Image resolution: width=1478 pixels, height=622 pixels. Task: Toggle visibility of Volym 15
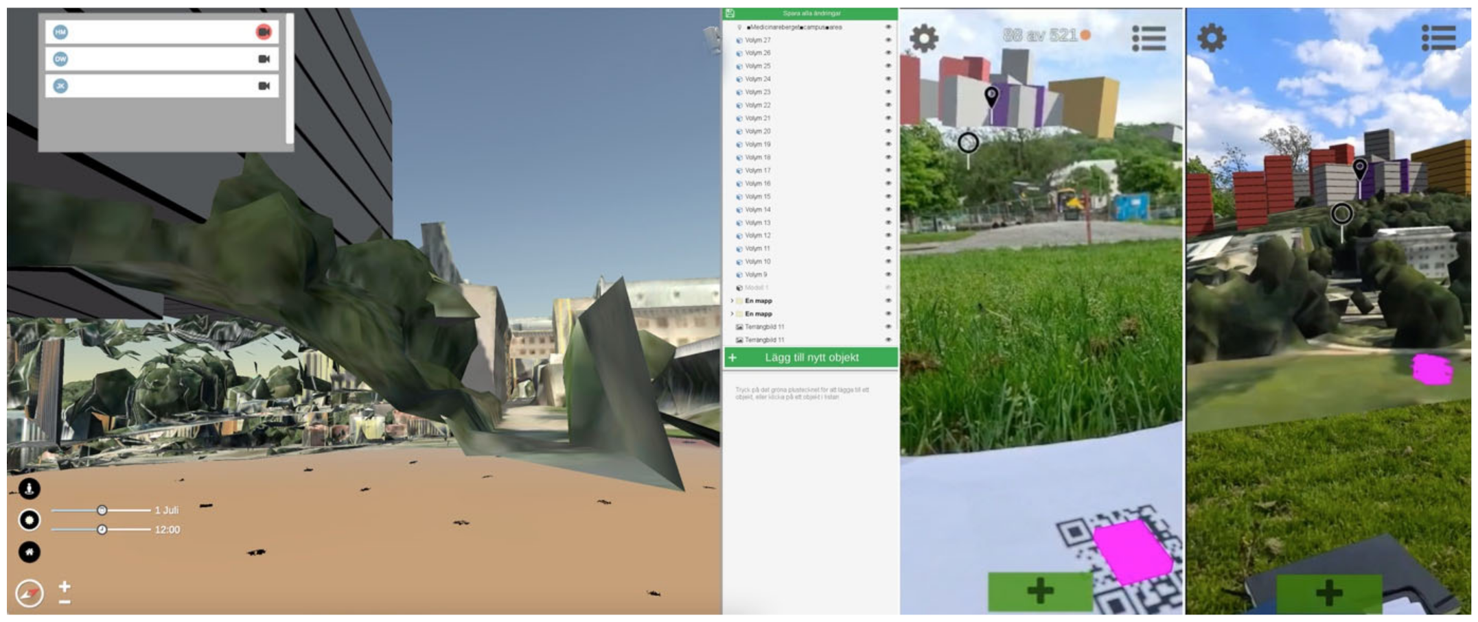click(888, 197)
